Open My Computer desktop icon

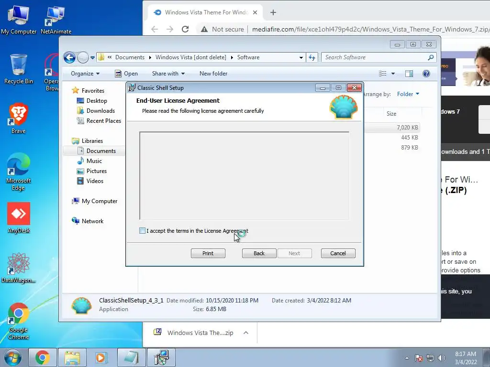[19, 20]
